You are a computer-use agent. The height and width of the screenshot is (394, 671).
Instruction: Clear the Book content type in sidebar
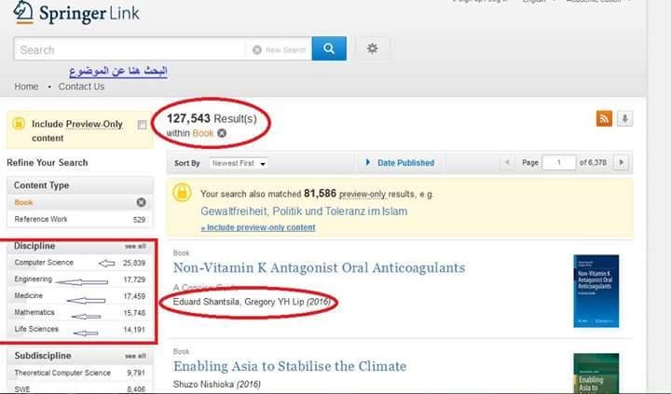point(141,202)
